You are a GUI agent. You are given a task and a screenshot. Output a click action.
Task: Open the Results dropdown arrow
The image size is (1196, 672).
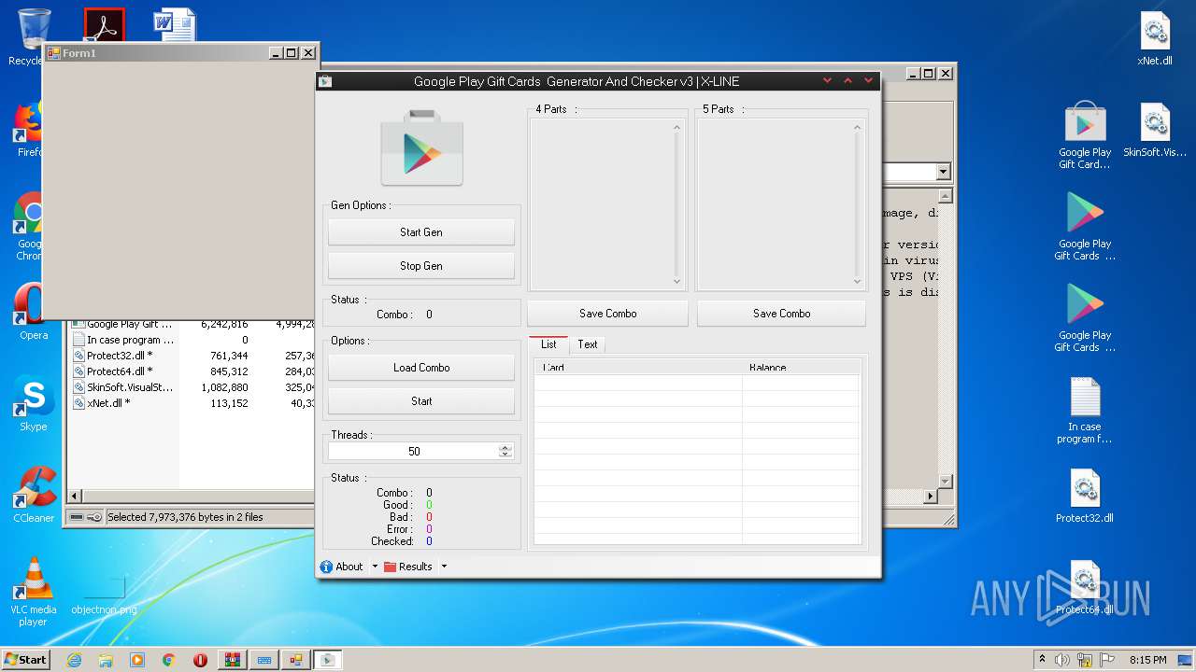444,567
